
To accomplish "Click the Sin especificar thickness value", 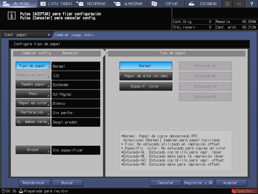I will point(76,150).
